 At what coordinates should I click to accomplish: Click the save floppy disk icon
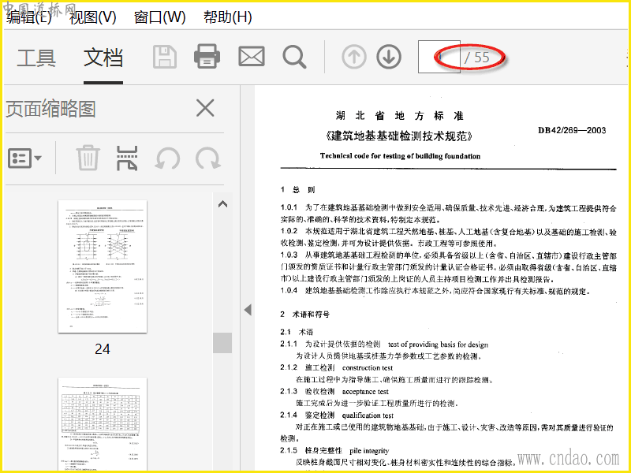click(x=165, y=57)
